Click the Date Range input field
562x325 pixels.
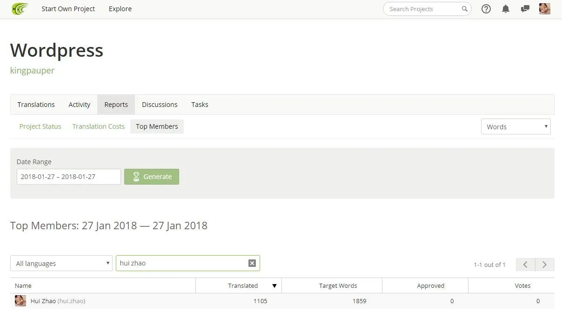[69, 177]
